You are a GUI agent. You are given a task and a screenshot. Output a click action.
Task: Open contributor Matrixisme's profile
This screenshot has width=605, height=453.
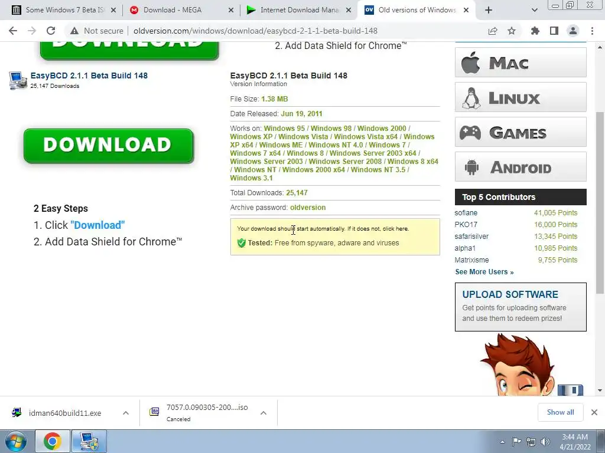pyautogui.click(x=471, y=260)
